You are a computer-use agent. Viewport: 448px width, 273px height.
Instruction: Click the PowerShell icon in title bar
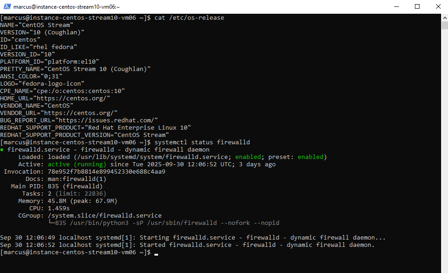[6, 6]
